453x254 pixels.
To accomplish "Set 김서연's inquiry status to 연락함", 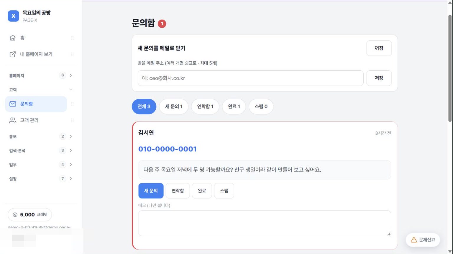I will coord(178,191).
